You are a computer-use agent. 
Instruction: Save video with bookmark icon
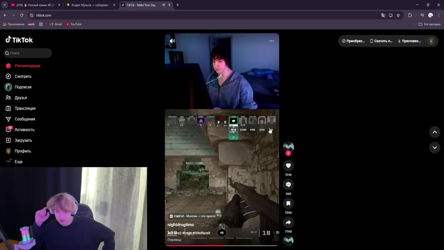pos(288,203)
